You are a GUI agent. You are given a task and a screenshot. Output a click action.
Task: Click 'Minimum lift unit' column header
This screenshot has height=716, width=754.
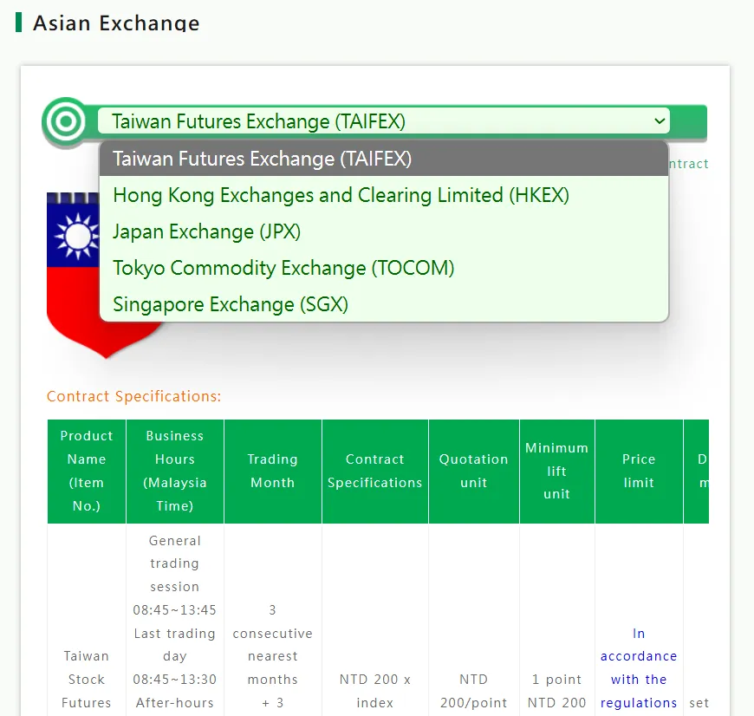557,472
